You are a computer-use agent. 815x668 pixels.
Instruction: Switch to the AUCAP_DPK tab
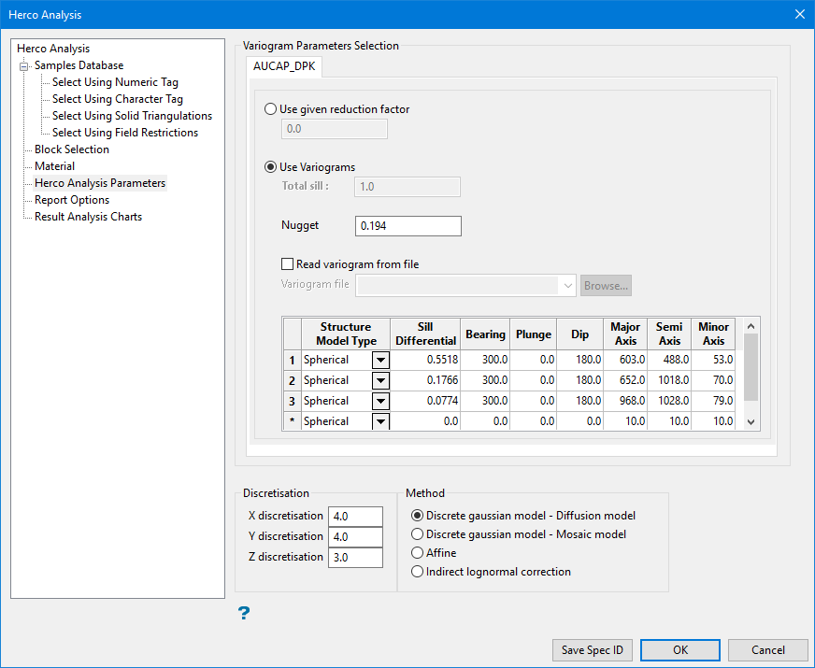click(284, 68)
